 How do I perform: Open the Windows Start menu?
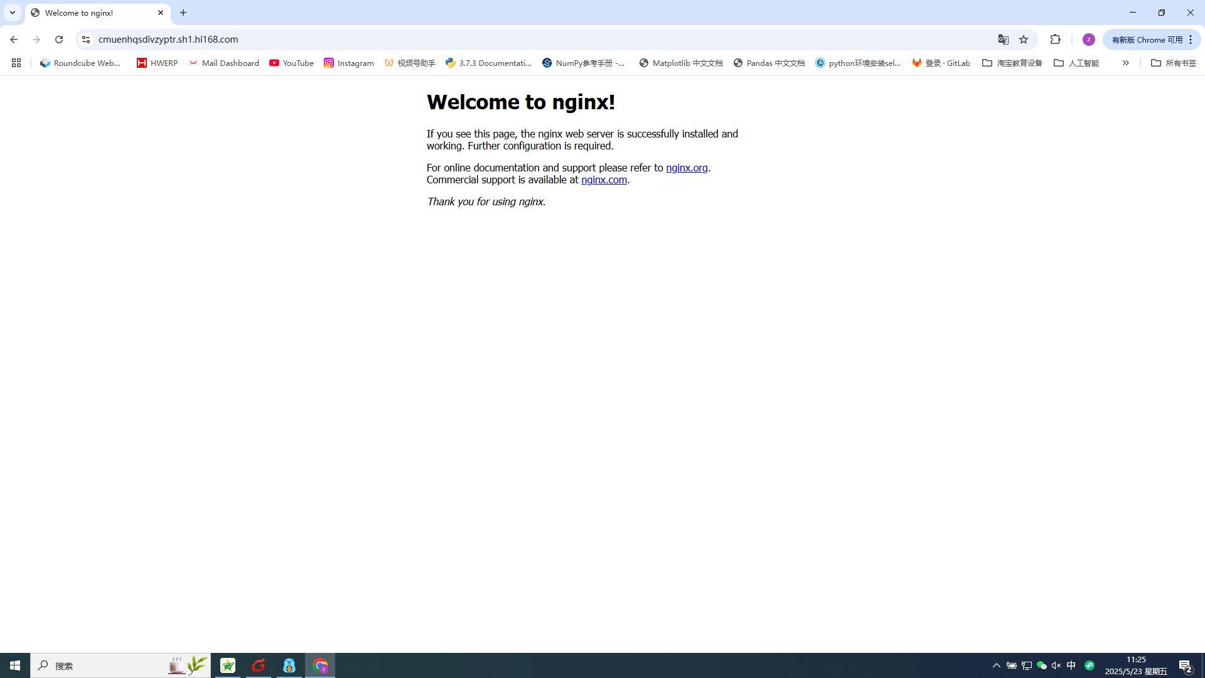pyautogui.click(x=15, y=665)
